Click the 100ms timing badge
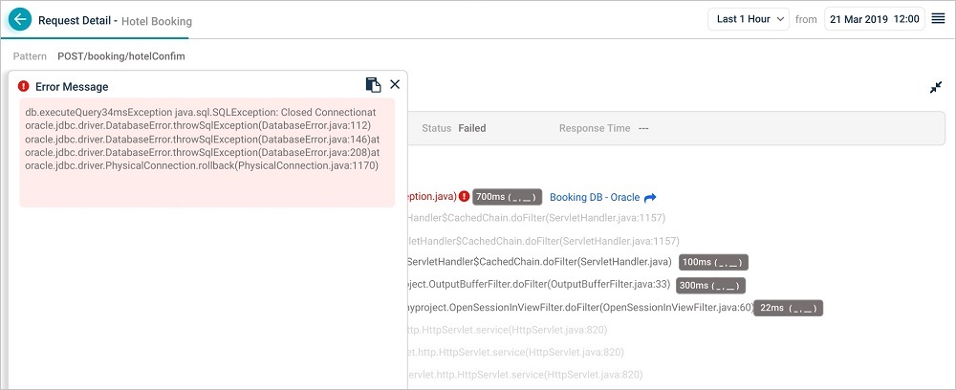 (x=712, y=262)
